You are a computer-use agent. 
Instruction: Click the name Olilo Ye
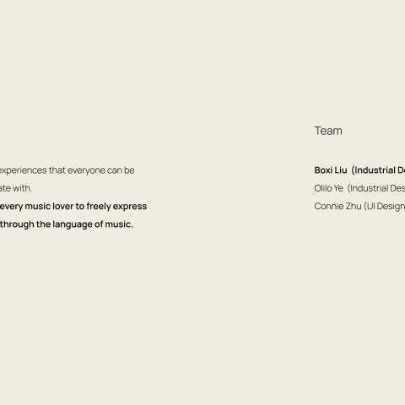coord(328,188)
